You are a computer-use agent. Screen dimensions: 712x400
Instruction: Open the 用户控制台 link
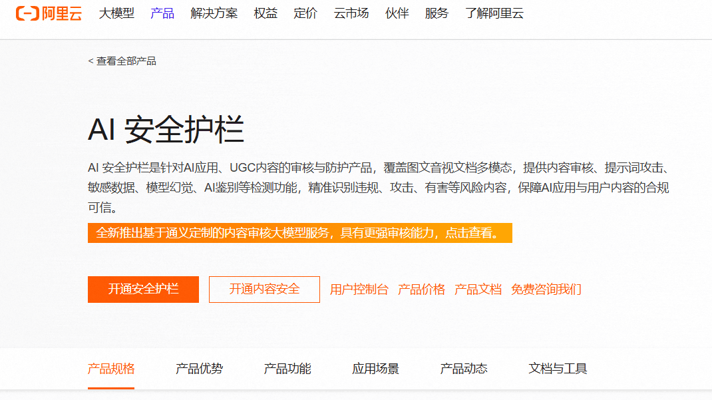(x=359, y=290)
